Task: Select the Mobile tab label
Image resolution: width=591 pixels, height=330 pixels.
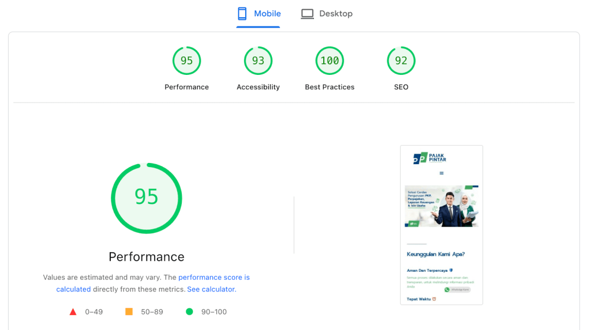Action: [267, 14]
